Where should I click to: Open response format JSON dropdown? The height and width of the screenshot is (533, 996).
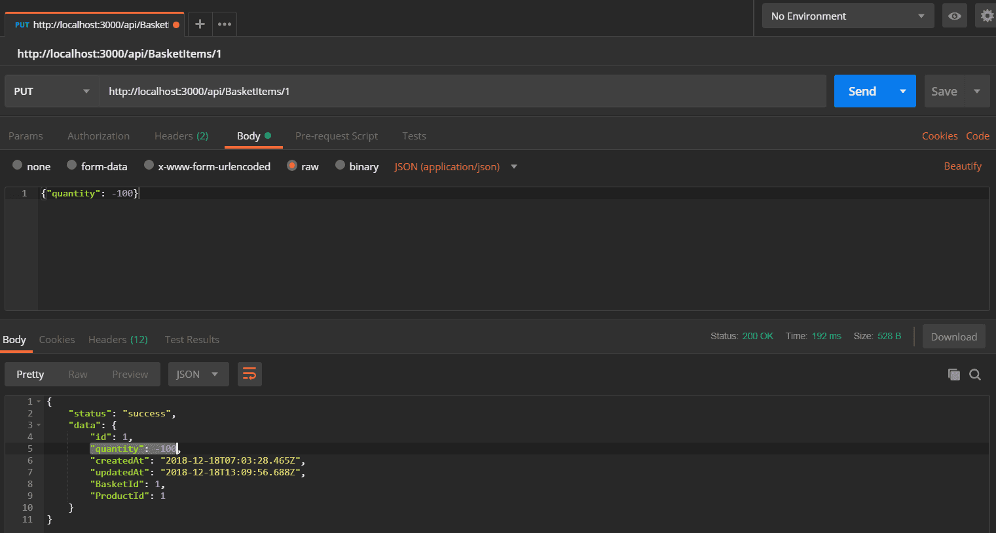coord(198,374)
